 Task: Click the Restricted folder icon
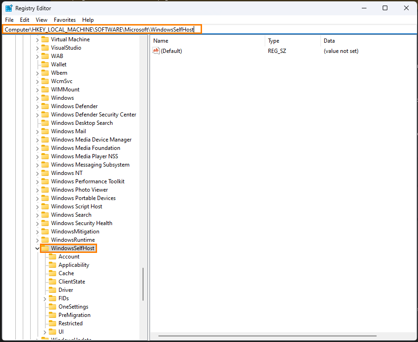point(52,323)
